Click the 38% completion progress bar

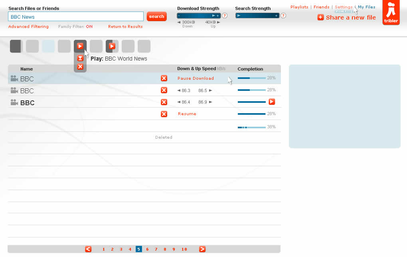click(251, 127)
